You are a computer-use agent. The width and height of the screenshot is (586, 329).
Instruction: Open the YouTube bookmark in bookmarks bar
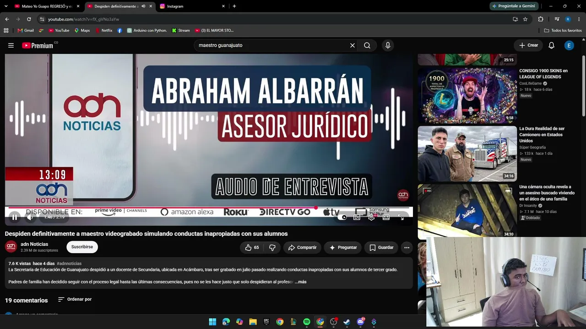(59, 31)
